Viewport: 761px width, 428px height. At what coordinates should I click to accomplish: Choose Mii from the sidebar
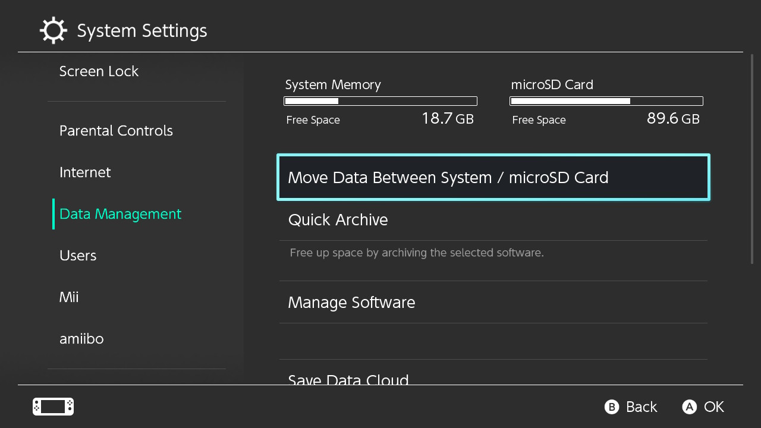[69, 297]
